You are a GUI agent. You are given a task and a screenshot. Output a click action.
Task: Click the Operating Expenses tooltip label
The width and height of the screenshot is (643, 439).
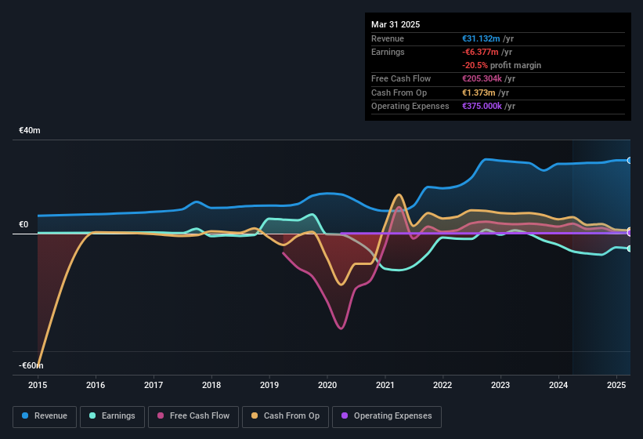(410, 106)
